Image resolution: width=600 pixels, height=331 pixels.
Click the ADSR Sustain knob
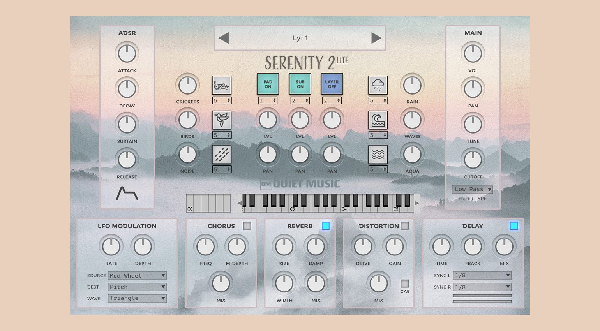tap(127, 124)
